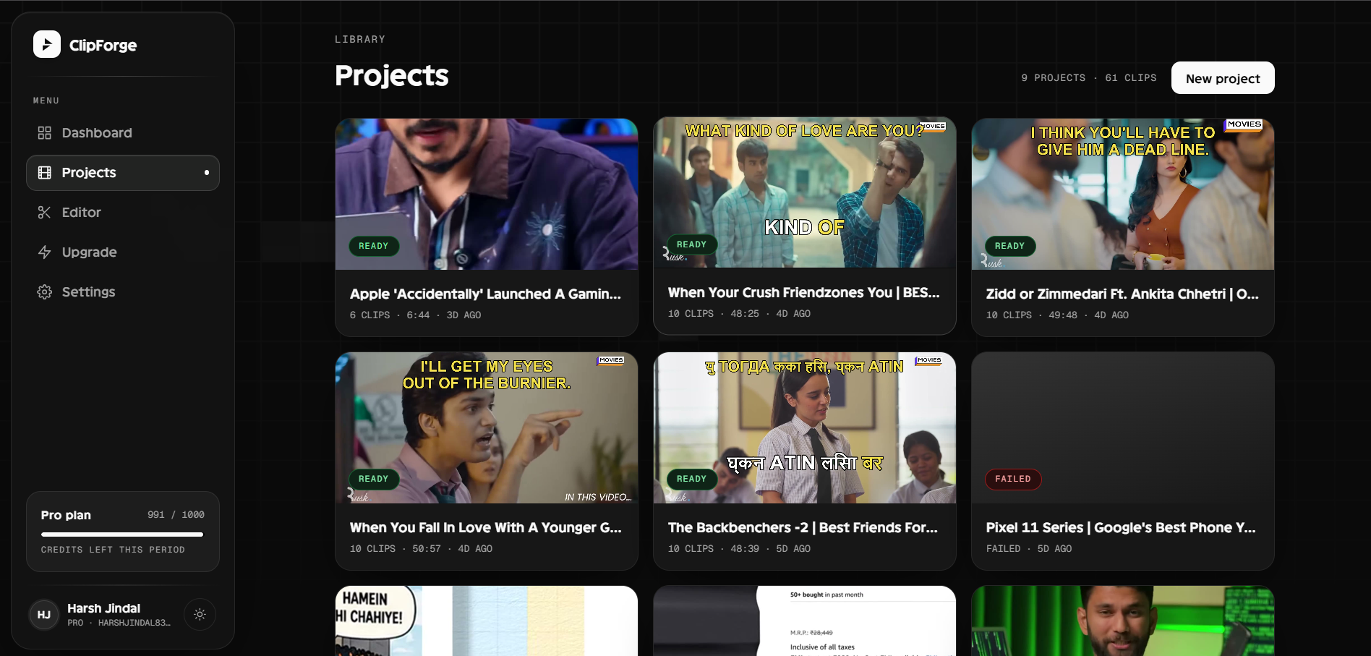This screenshot has height=656, width=1371.
Task: Go to the Editor page
Action: pyautogui.click(x=123, y=213)
